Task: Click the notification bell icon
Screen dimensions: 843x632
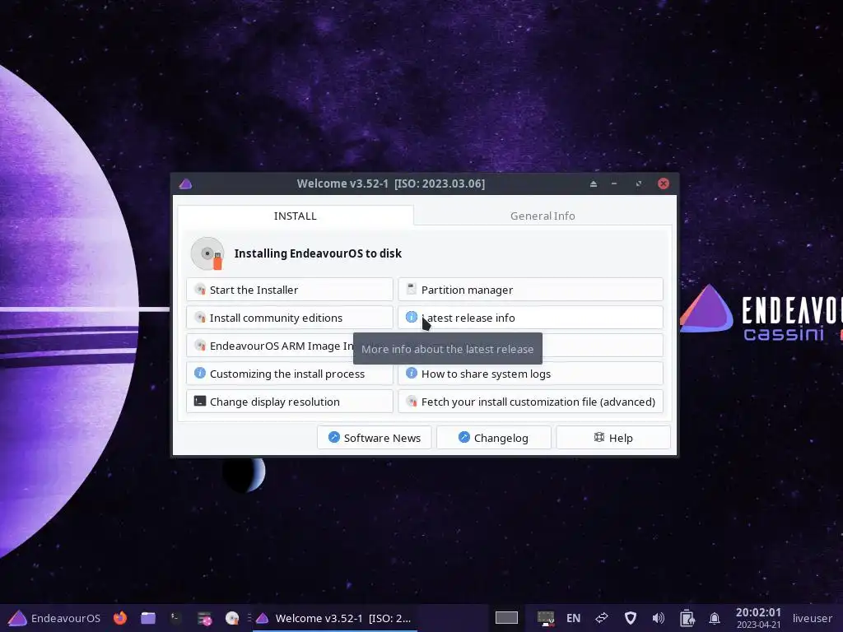Action: coord(715,618)
